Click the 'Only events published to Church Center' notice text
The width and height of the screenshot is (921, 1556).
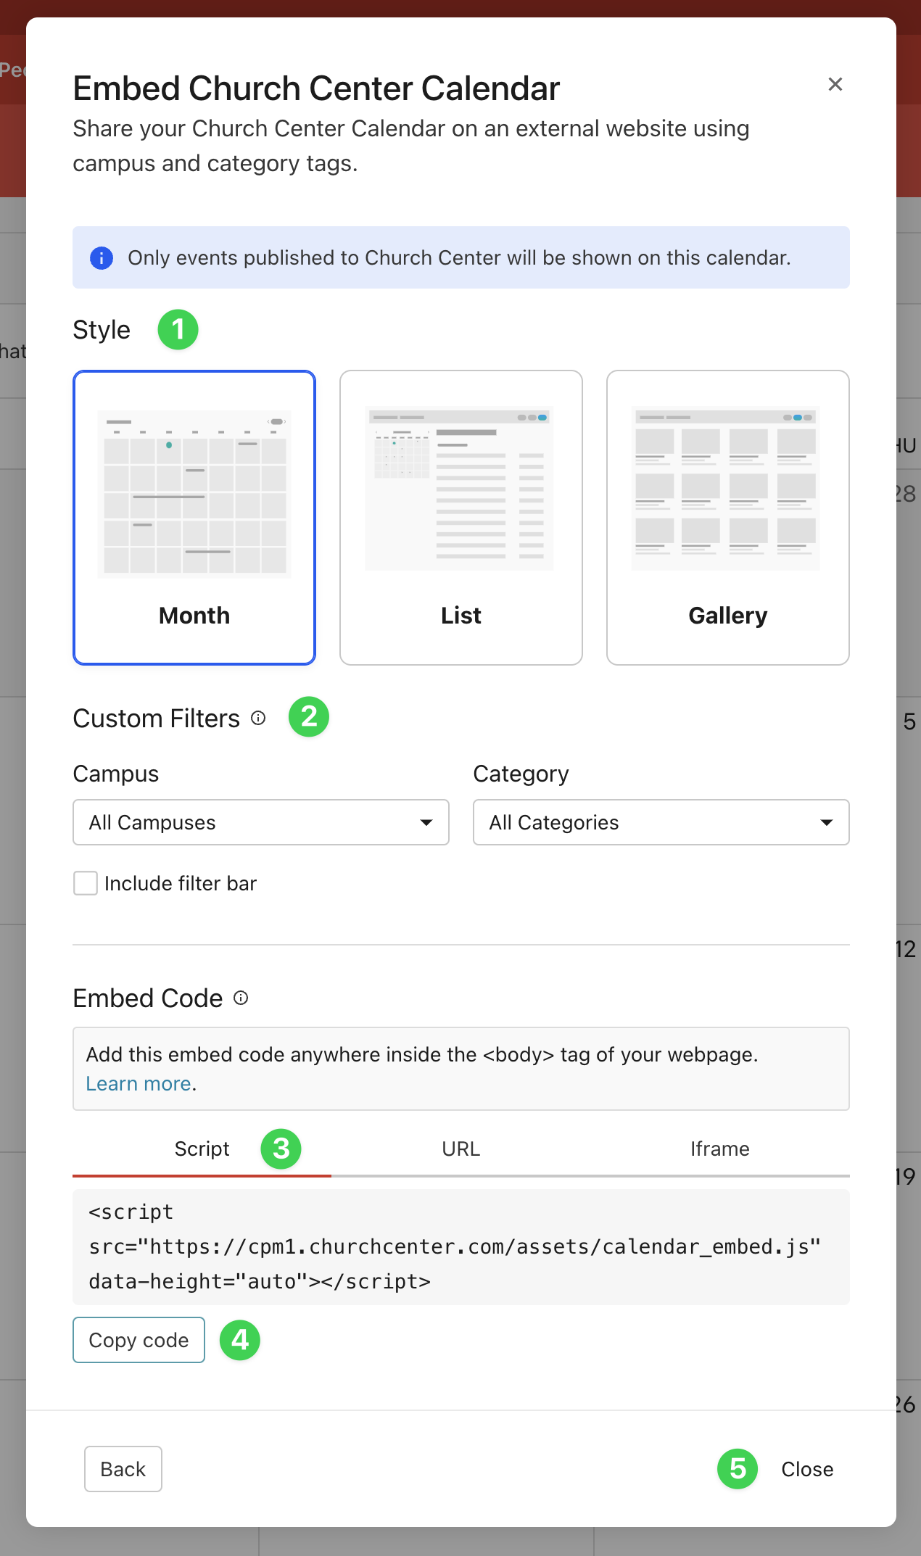tap(459, 257)
